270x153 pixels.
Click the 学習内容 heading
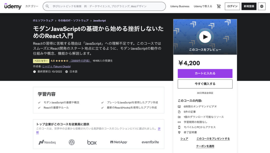point(47,94)
